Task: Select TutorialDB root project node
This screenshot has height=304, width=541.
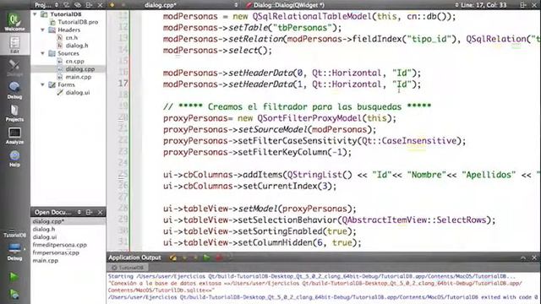Action: tap(66, 14)
